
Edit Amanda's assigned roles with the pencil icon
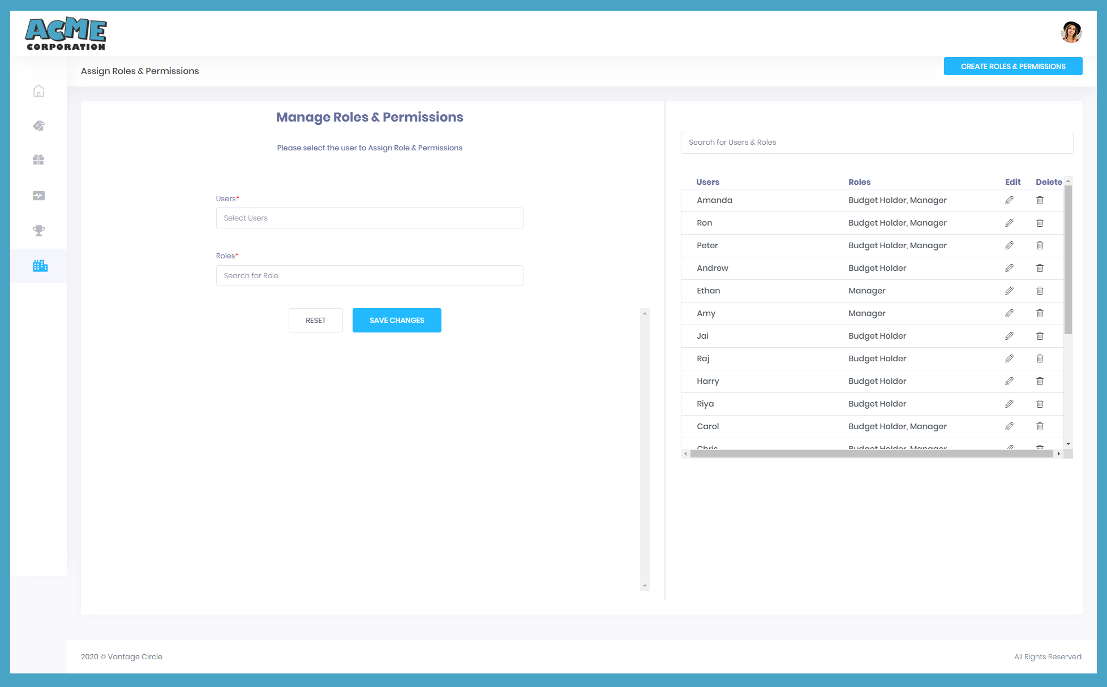pos(1010,200)
